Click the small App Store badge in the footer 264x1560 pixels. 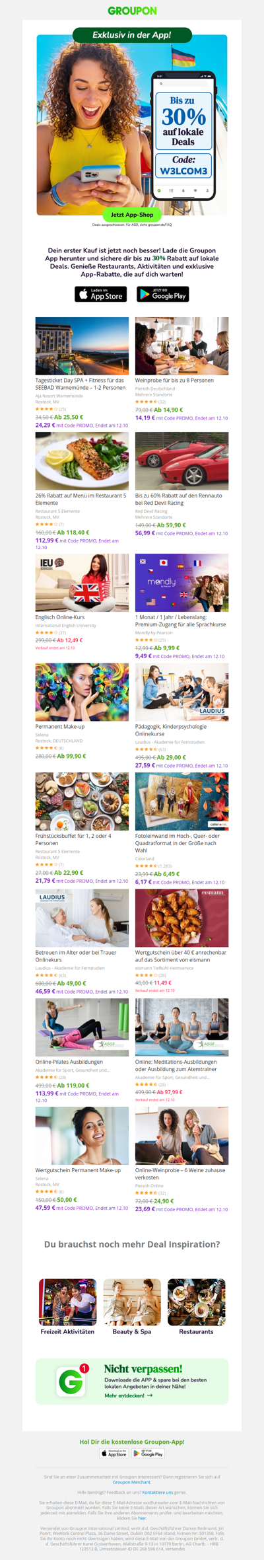(x=114, y=1454)
